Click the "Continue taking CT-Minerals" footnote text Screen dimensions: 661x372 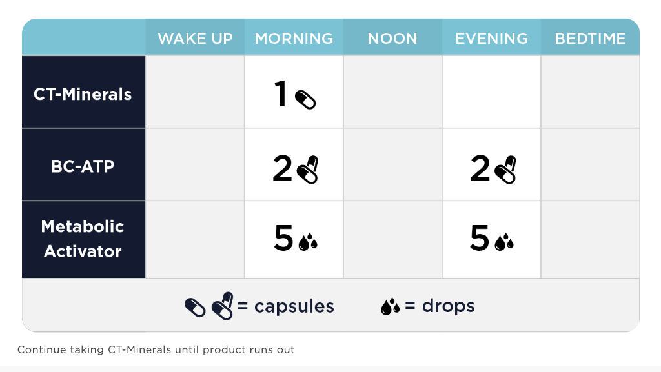tap(156, 350)
